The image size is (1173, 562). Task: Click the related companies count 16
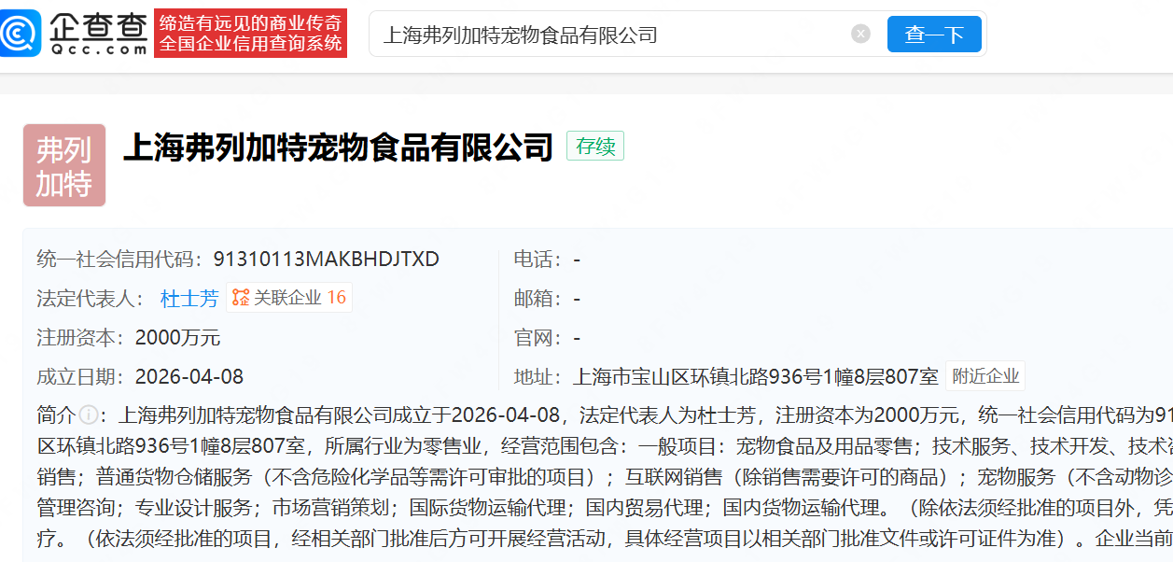tap(336, 298)
